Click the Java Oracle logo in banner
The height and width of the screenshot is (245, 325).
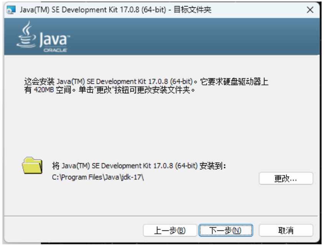pos(43,37)
